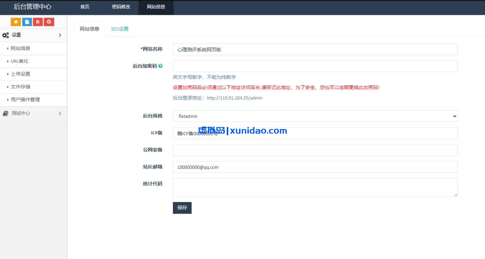
Task: Click the 统计代码 text area
Action: click(315, 187)
